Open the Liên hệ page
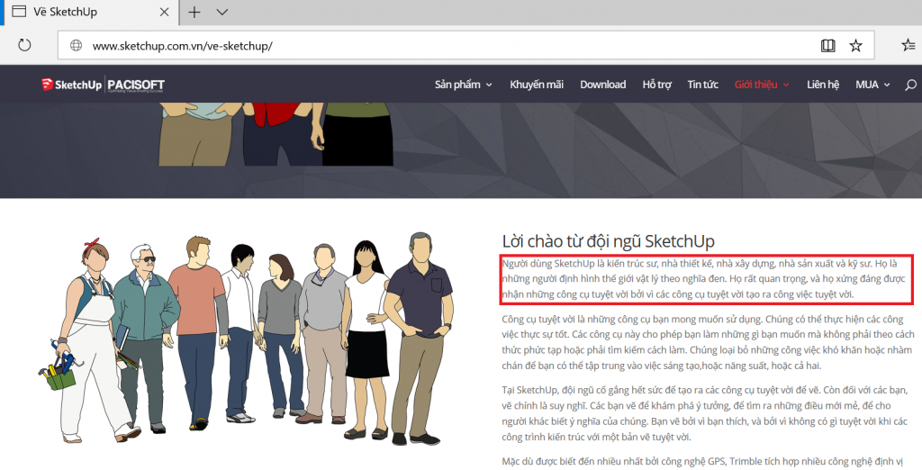 [x=823, y=85]
